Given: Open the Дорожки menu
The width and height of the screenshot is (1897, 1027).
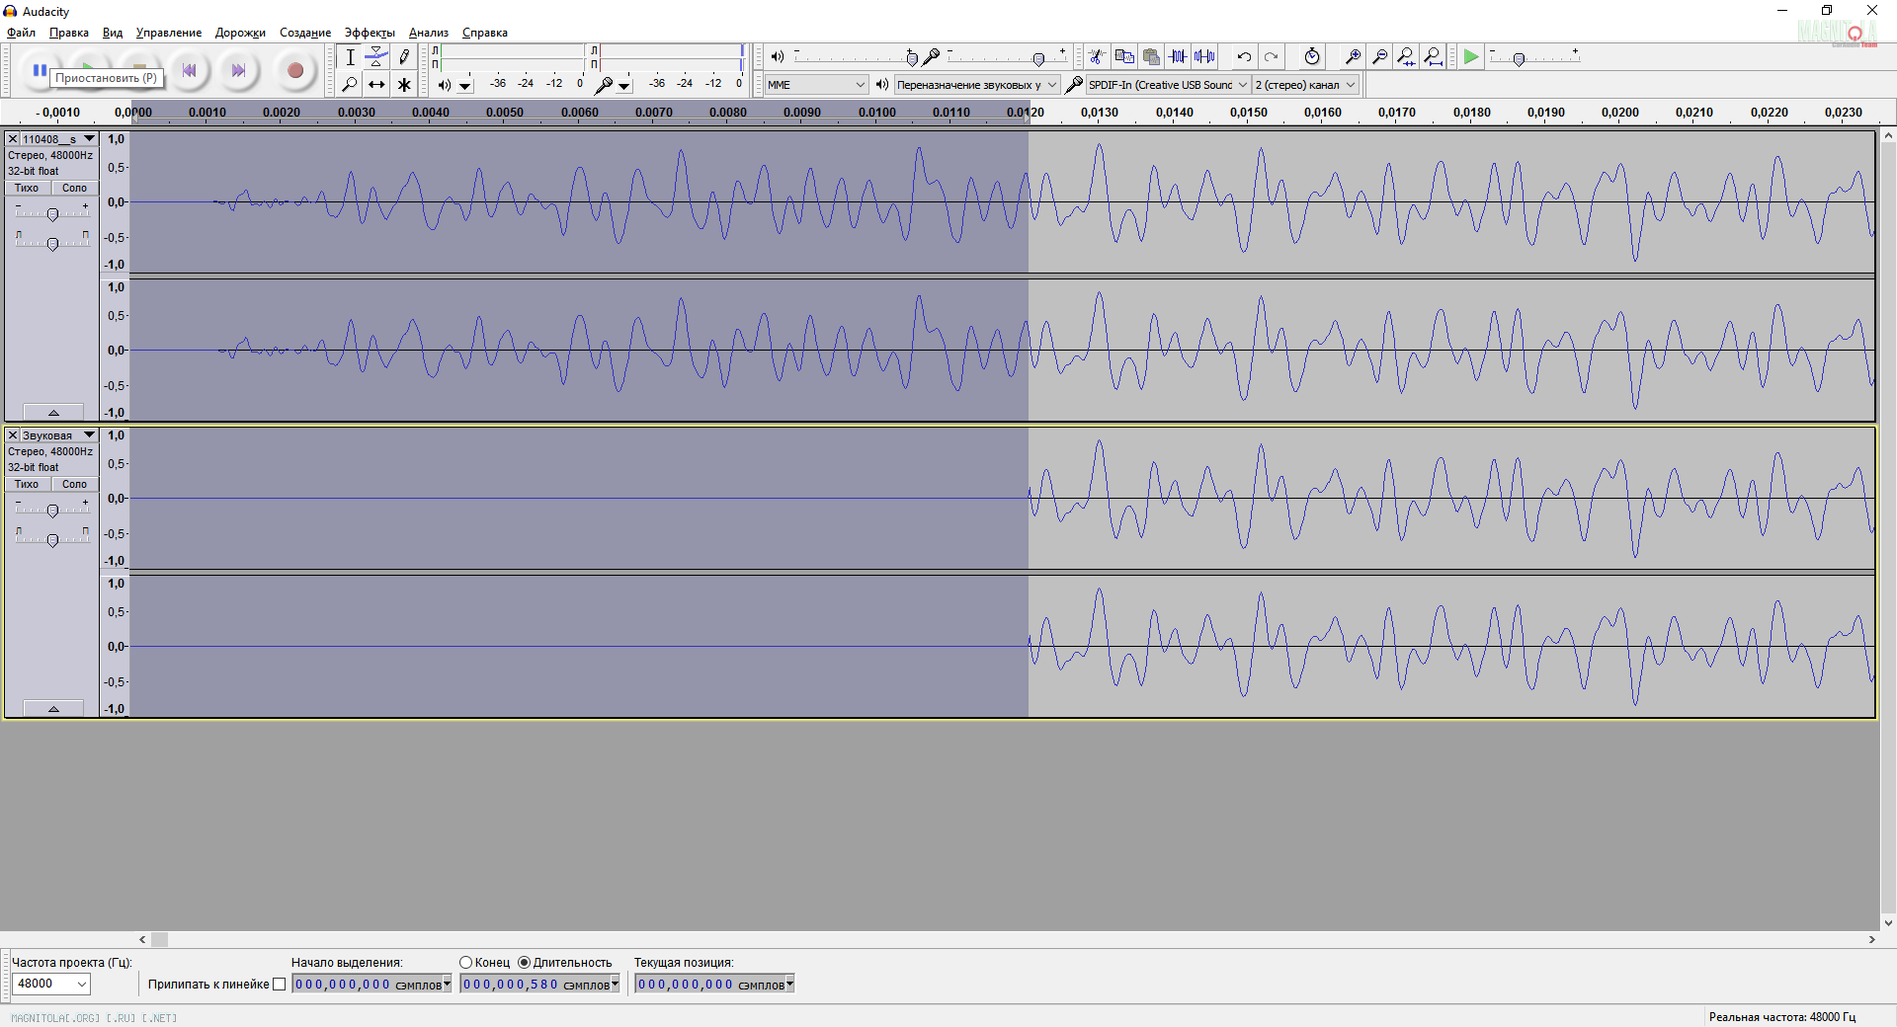Looking at the screenshot, I should pos(240,33).
